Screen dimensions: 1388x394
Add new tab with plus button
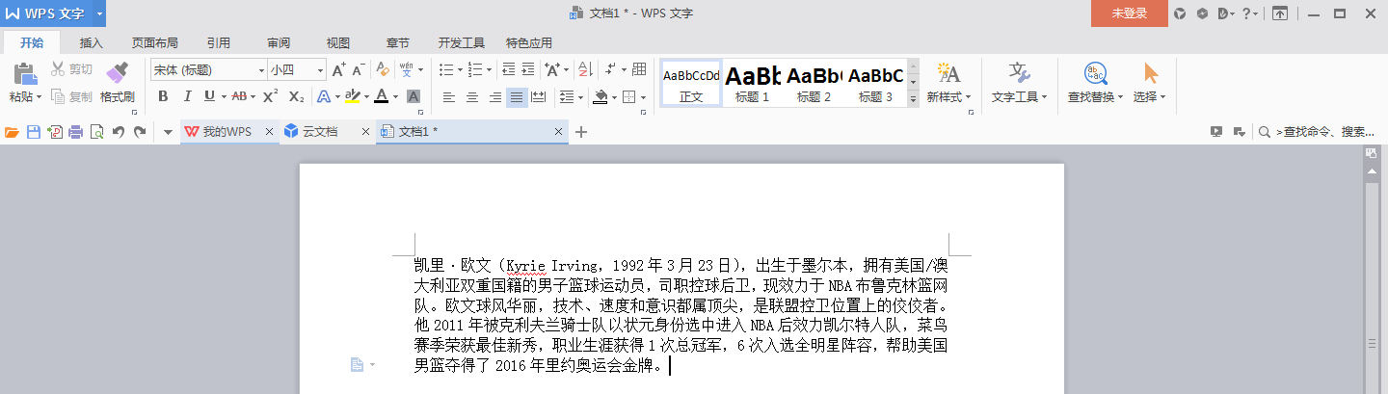(580, 132)
